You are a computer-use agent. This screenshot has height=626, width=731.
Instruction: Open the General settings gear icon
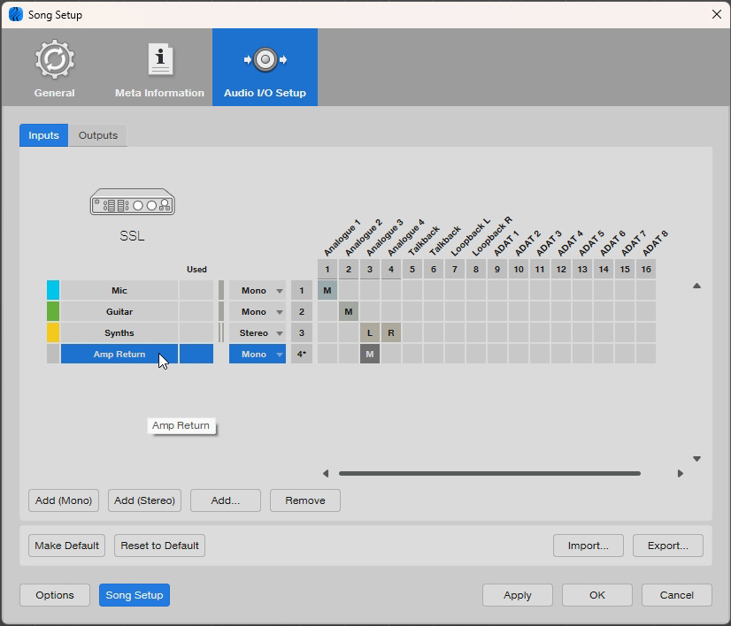pyautogui.click(x=54, y=60)
